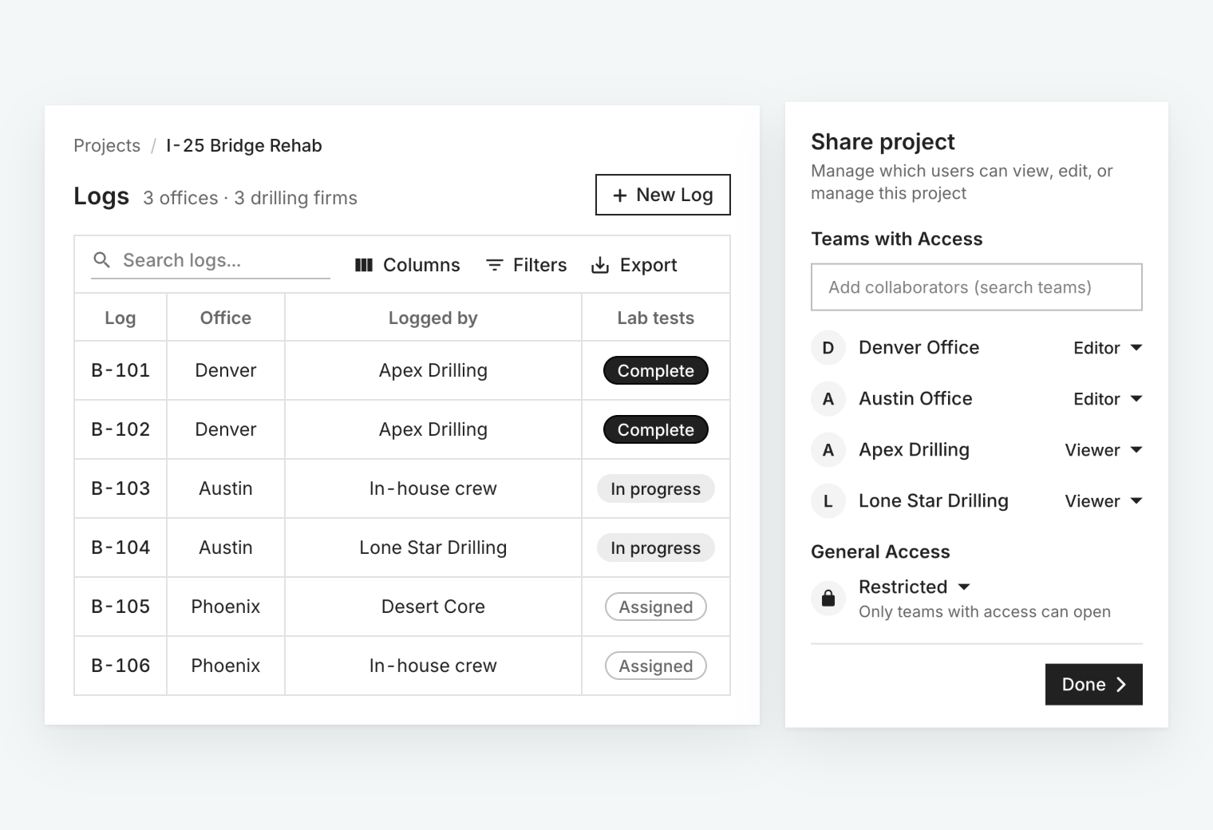Click the lock icon under General Access
1213x830 pixels.
828,598
